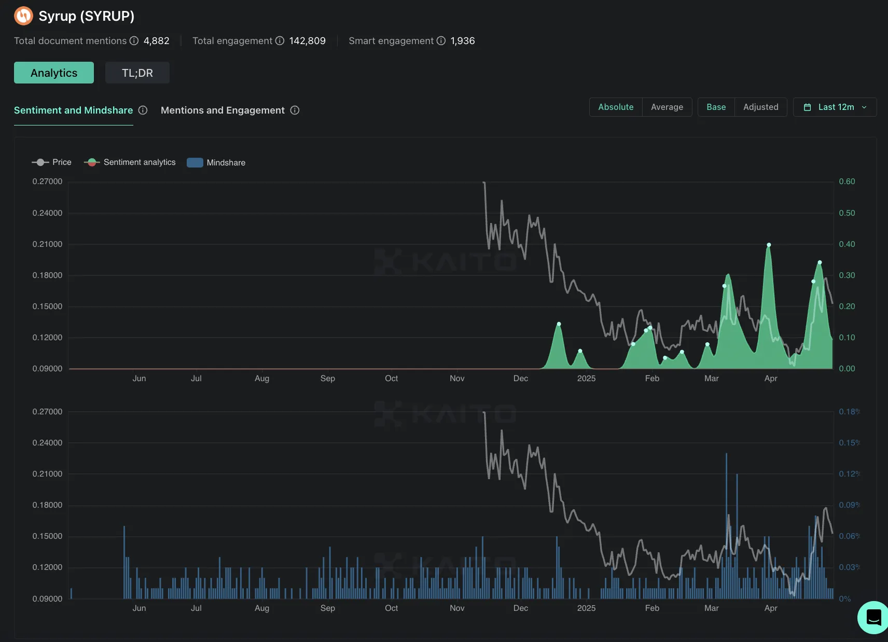This screenshot has width=888, height=642.
Task: Select the Adjusted option
Action: tap(761, 107)
